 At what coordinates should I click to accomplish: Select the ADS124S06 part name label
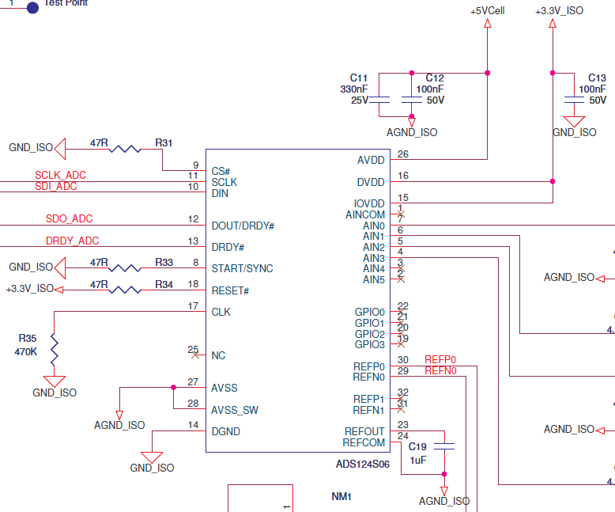pos(363,464)
